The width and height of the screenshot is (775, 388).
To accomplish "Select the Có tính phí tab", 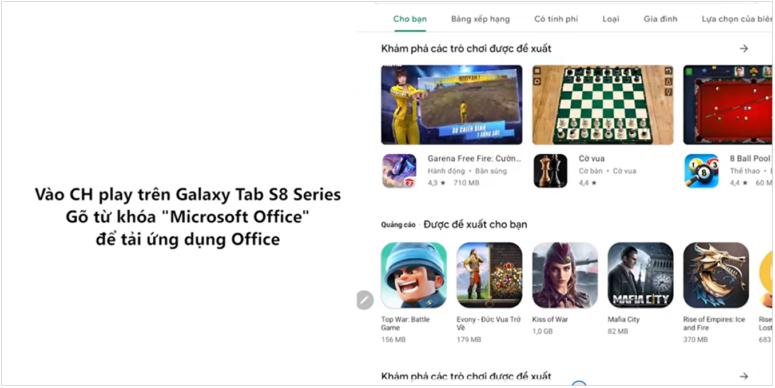I will coord(556,19).
